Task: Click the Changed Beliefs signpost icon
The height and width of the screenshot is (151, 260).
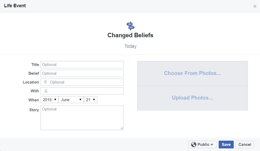Action: click(130, 26)
